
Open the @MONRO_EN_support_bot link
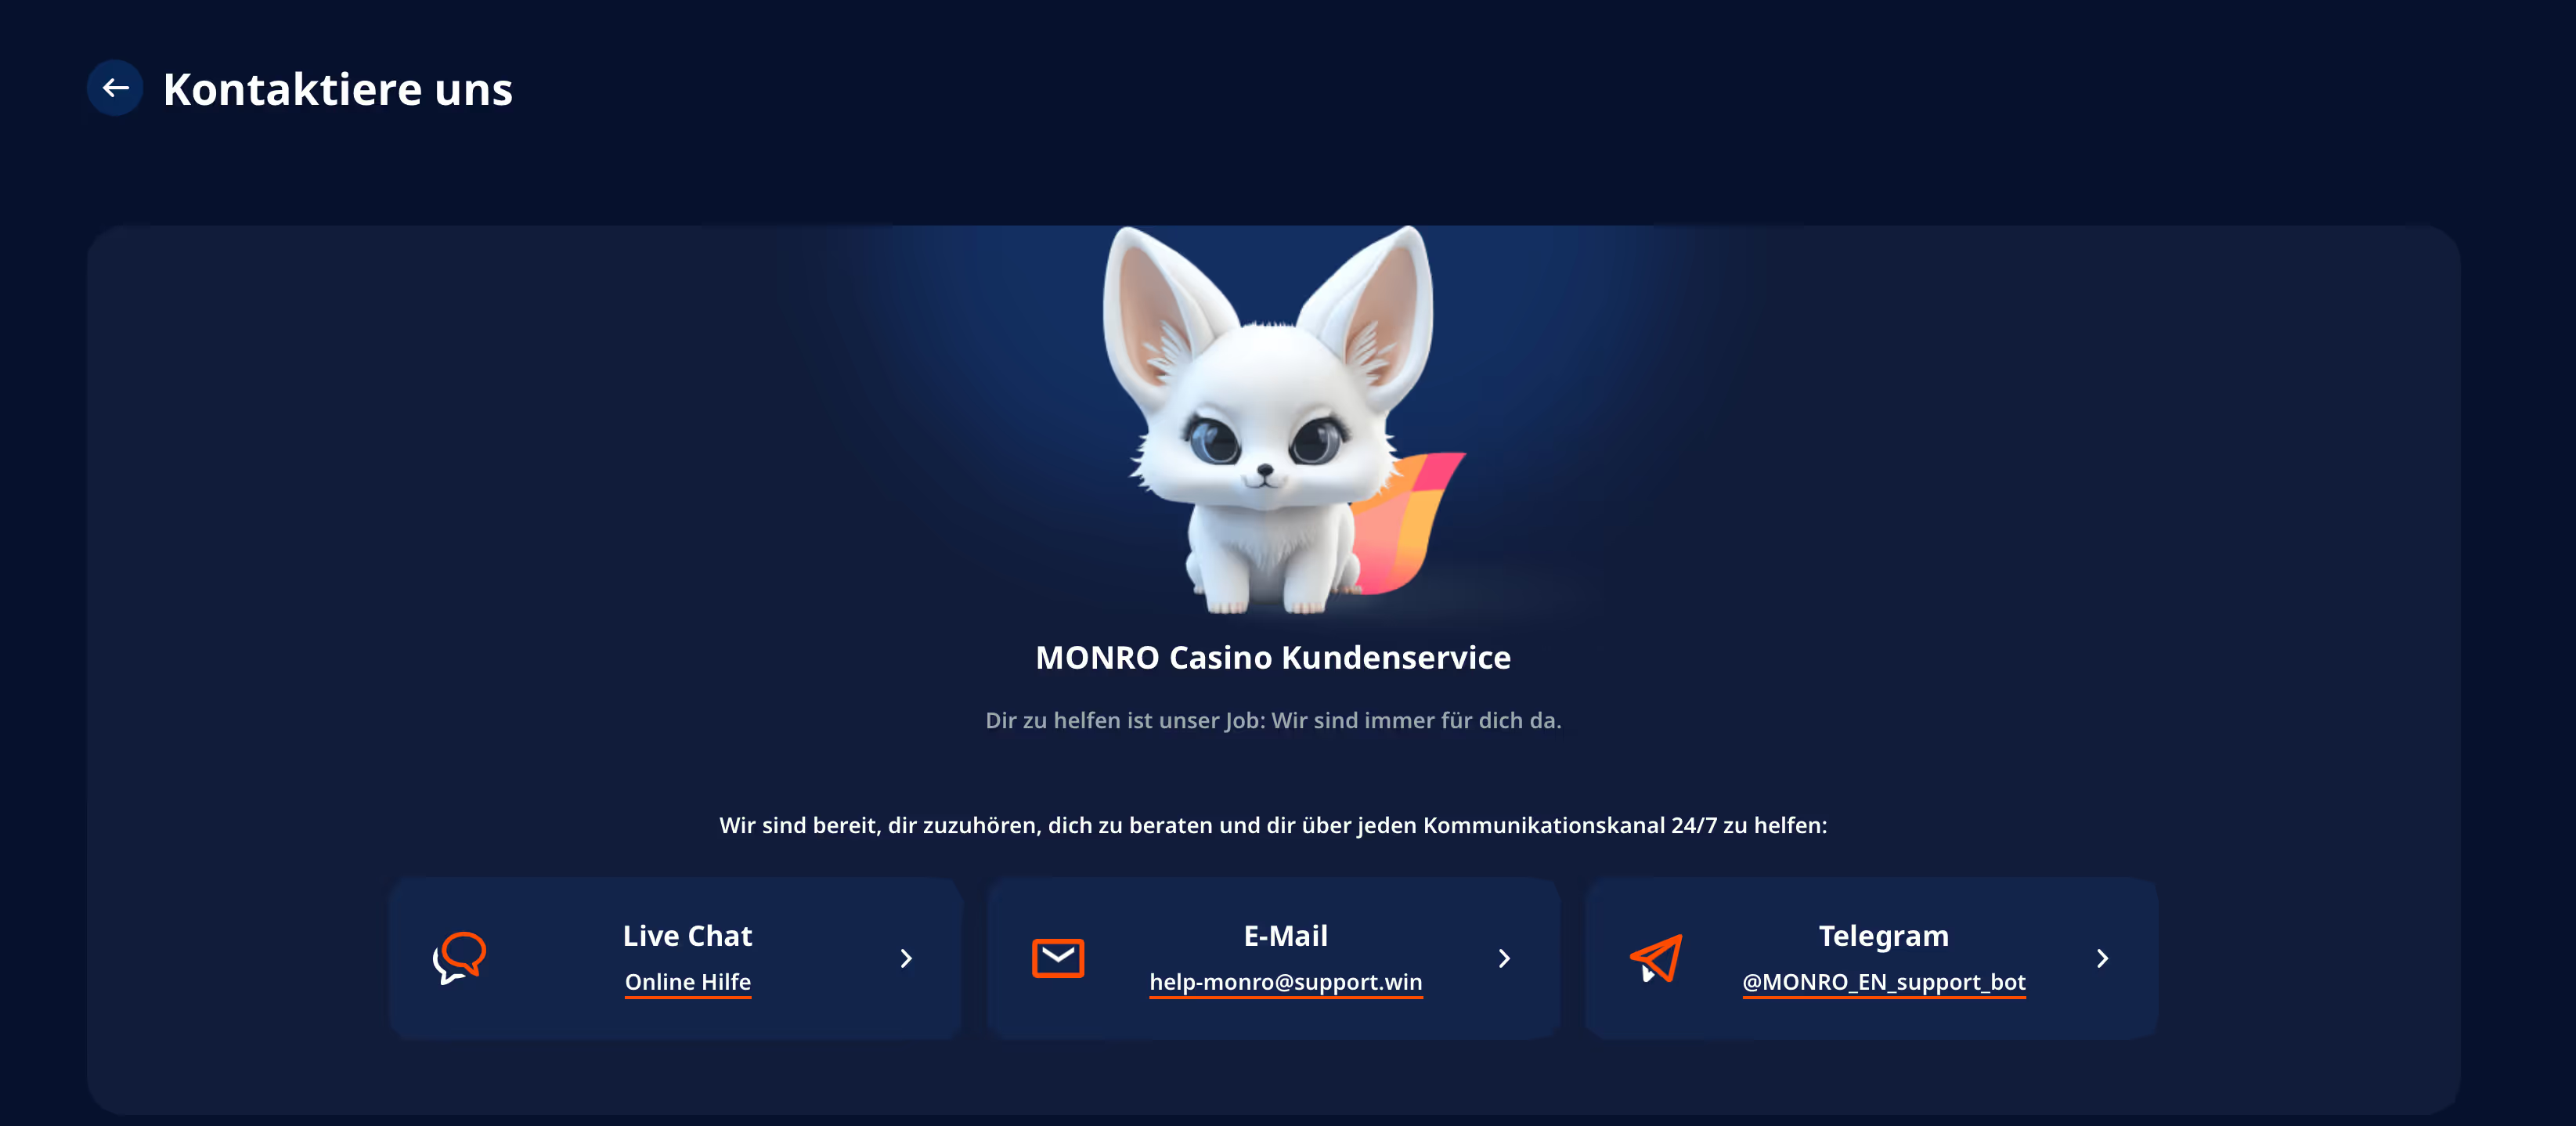(x=1884, y=982)
